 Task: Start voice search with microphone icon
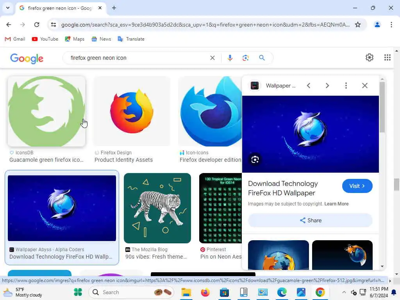tap(230, 58)
